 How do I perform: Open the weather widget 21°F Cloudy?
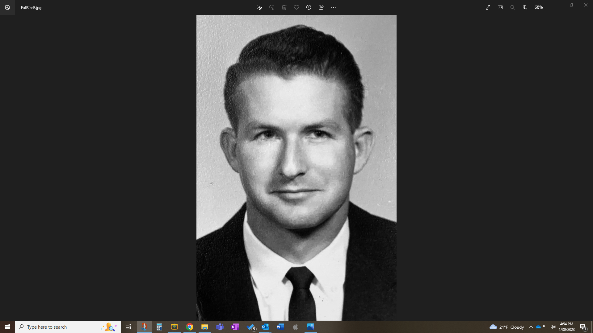pos(507,327)
